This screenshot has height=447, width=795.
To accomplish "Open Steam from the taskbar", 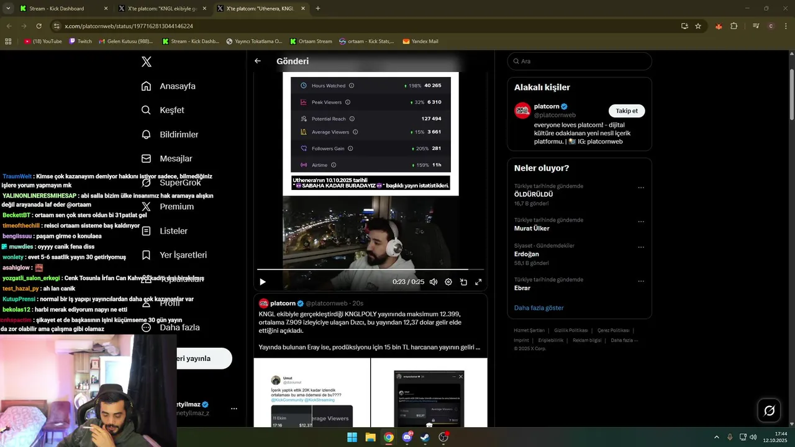I will pos(425,437).
